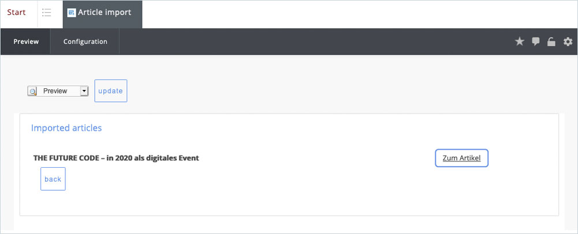Viewport: 578px width, 234px height.
Task: Go to the Start tab
Action: pos(16,13)
